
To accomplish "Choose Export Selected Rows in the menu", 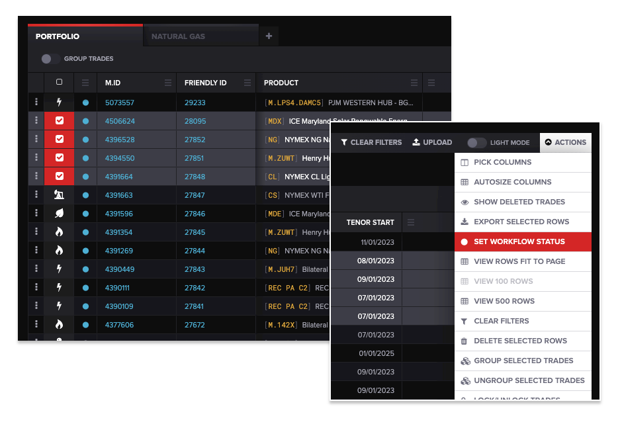I will coord(521,222).
